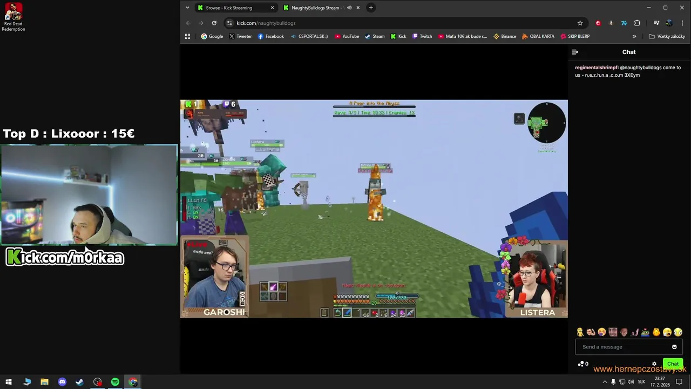Open OBS Studio from taskbar
Viewport: 691px width, 389px height.
click(x=97, y=382)
